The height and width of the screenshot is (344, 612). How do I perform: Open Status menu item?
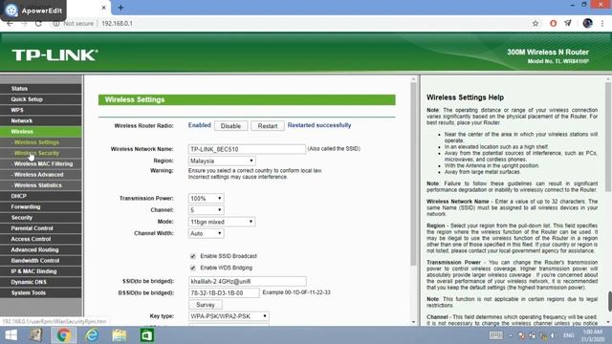click(x=41, y=89)
